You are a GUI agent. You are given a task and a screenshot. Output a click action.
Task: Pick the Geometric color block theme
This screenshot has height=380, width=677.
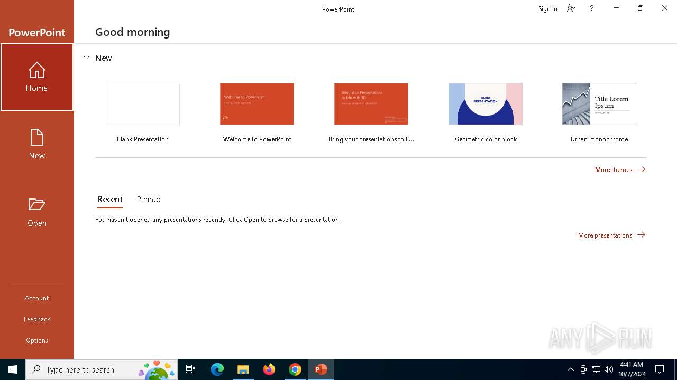[486, 113]
